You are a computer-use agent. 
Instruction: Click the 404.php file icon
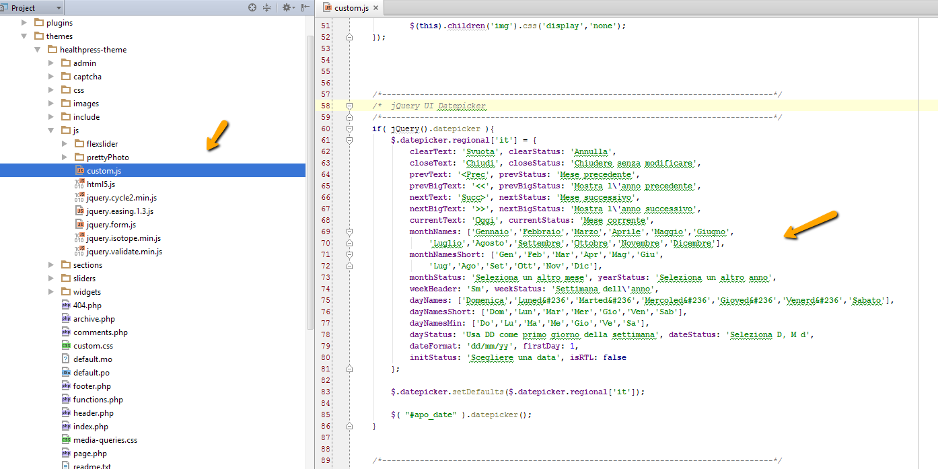click(66, 305)
